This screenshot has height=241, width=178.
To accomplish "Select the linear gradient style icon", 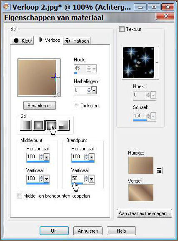I will [x=26, y=125].
